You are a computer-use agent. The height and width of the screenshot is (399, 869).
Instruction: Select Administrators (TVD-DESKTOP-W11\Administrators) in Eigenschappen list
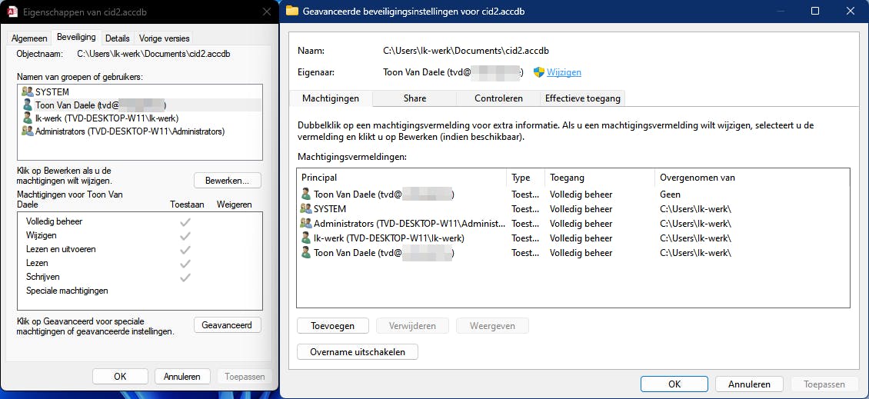coord(140,131)
